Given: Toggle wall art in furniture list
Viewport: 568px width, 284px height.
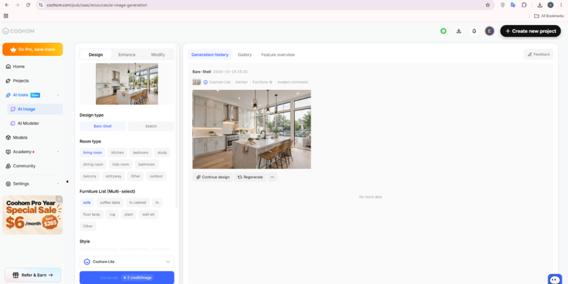Looking at the screenshot, I should tap(148, 214).
